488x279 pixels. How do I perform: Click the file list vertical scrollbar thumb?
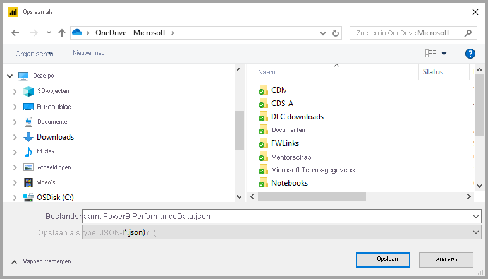480,105
